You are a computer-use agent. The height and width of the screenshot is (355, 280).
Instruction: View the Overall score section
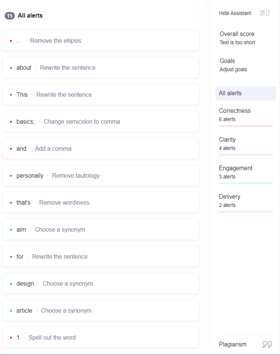[237, 38]
